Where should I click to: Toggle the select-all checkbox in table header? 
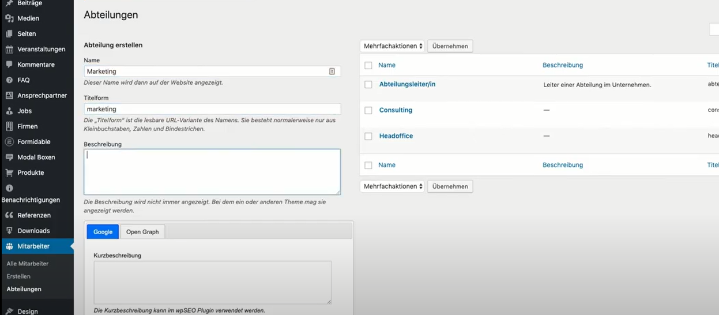click(x=368, y=65)
